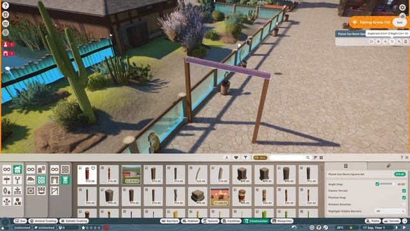Click the star zoo rating display

[x=91, y=228]
